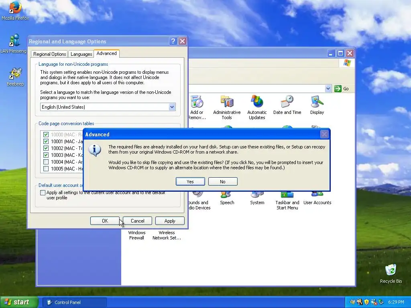Open the Display icon in Control Panel
This screenshot has height=308, width=411.
coord(317,105)
